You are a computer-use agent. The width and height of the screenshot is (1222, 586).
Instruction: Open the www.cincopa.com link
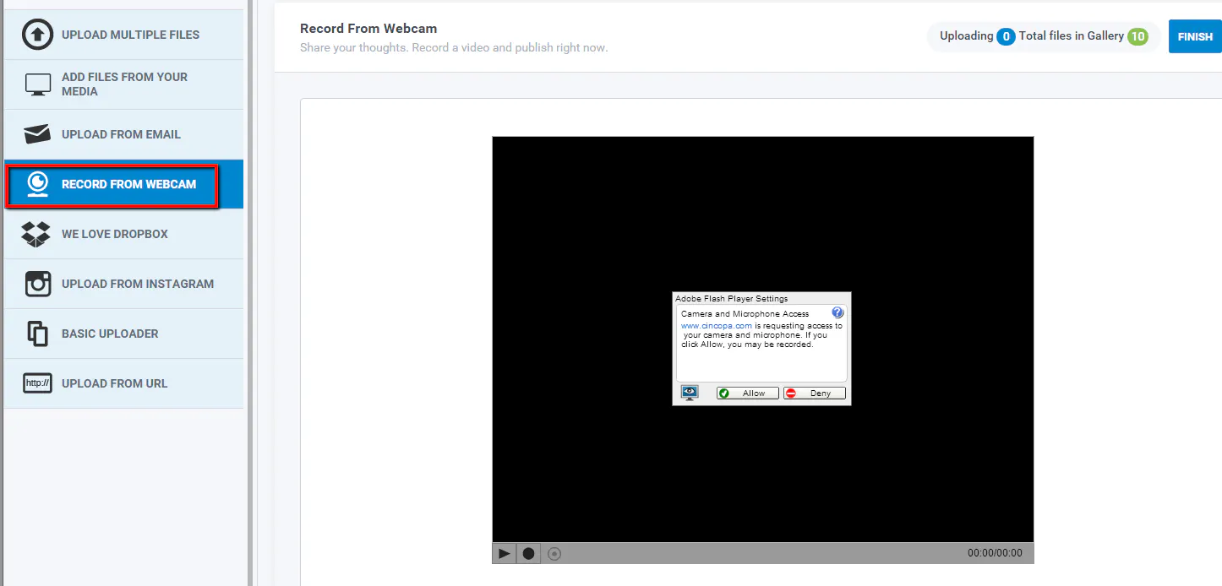(x=717, y=326)
